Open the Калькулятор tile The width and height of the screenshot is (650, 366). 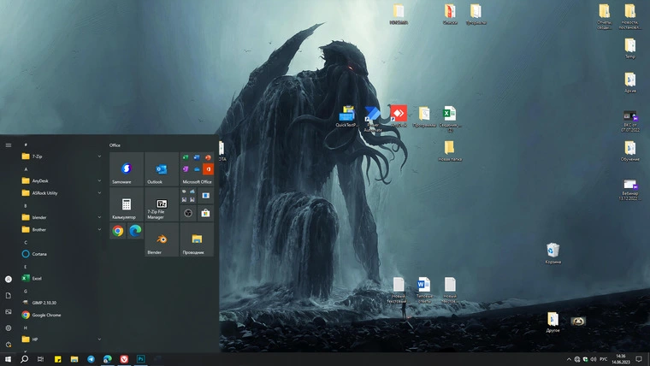point(127,204)
